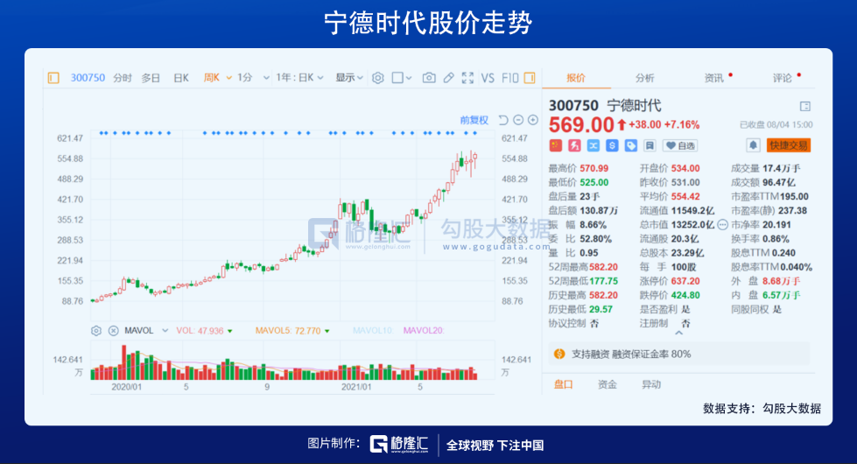This screenshot has width=857, height=464.
Task: Collapse quote details with the up chevron
Action: coord(678,333)
